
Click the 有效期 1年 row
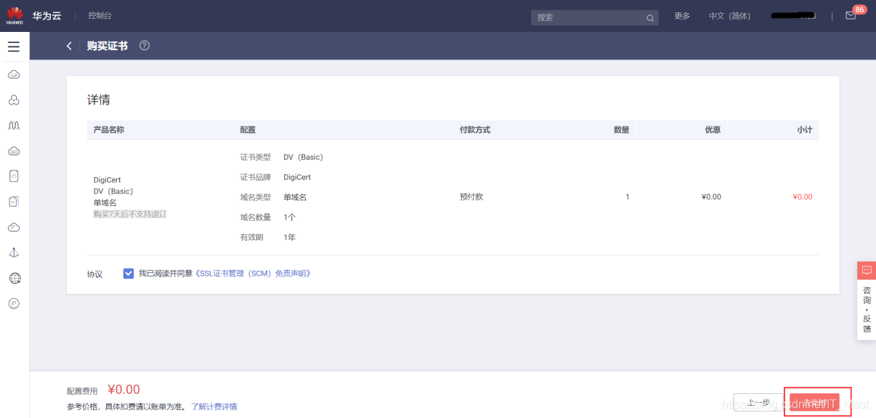click(x=268, y=237)
